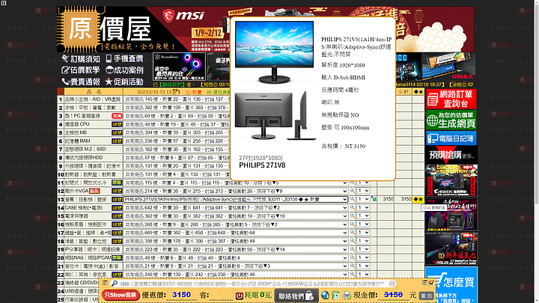539x303 pixels.
Task: Open the quantity dropdown for row 20
Action: pos(363,257)
